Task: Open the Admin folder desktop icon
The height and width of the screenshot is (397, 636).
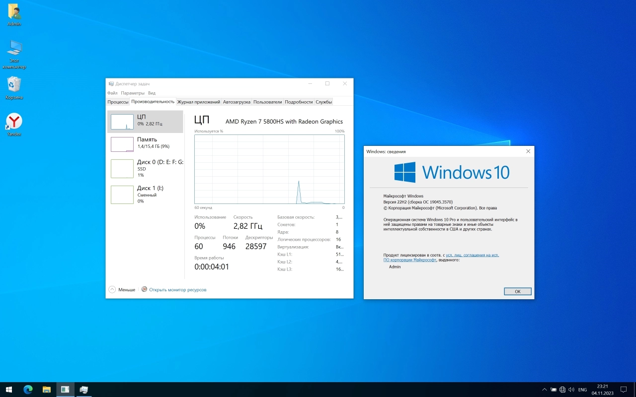Action: (14, 15)
